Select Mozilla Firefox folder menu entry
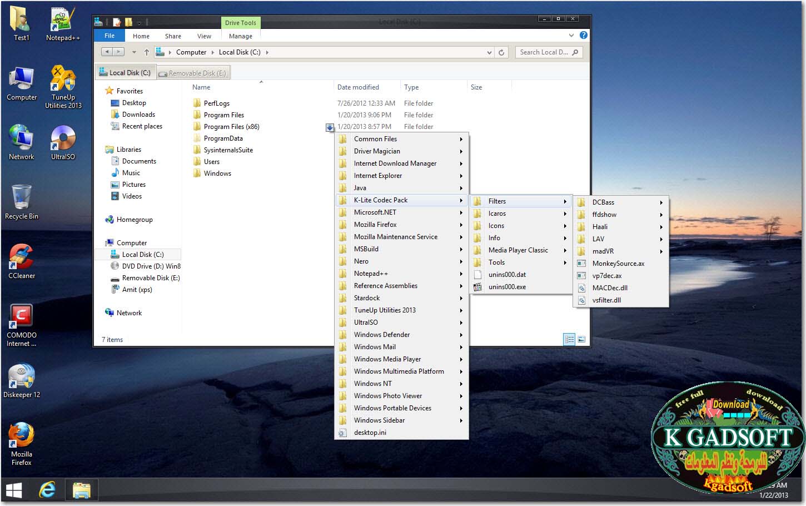 (x=401, y=225)
